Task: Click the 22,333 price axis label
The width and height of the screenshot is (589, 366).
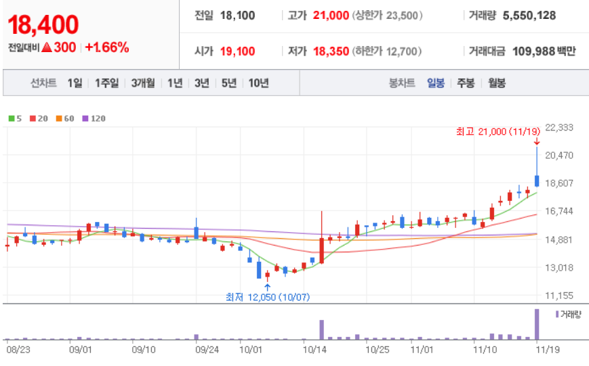Action: click(559, 127)
